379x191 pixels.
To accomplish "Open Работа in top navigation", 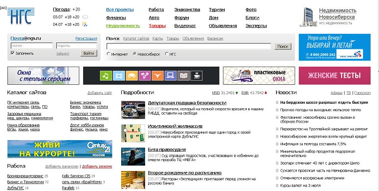I will pos(156,9).
